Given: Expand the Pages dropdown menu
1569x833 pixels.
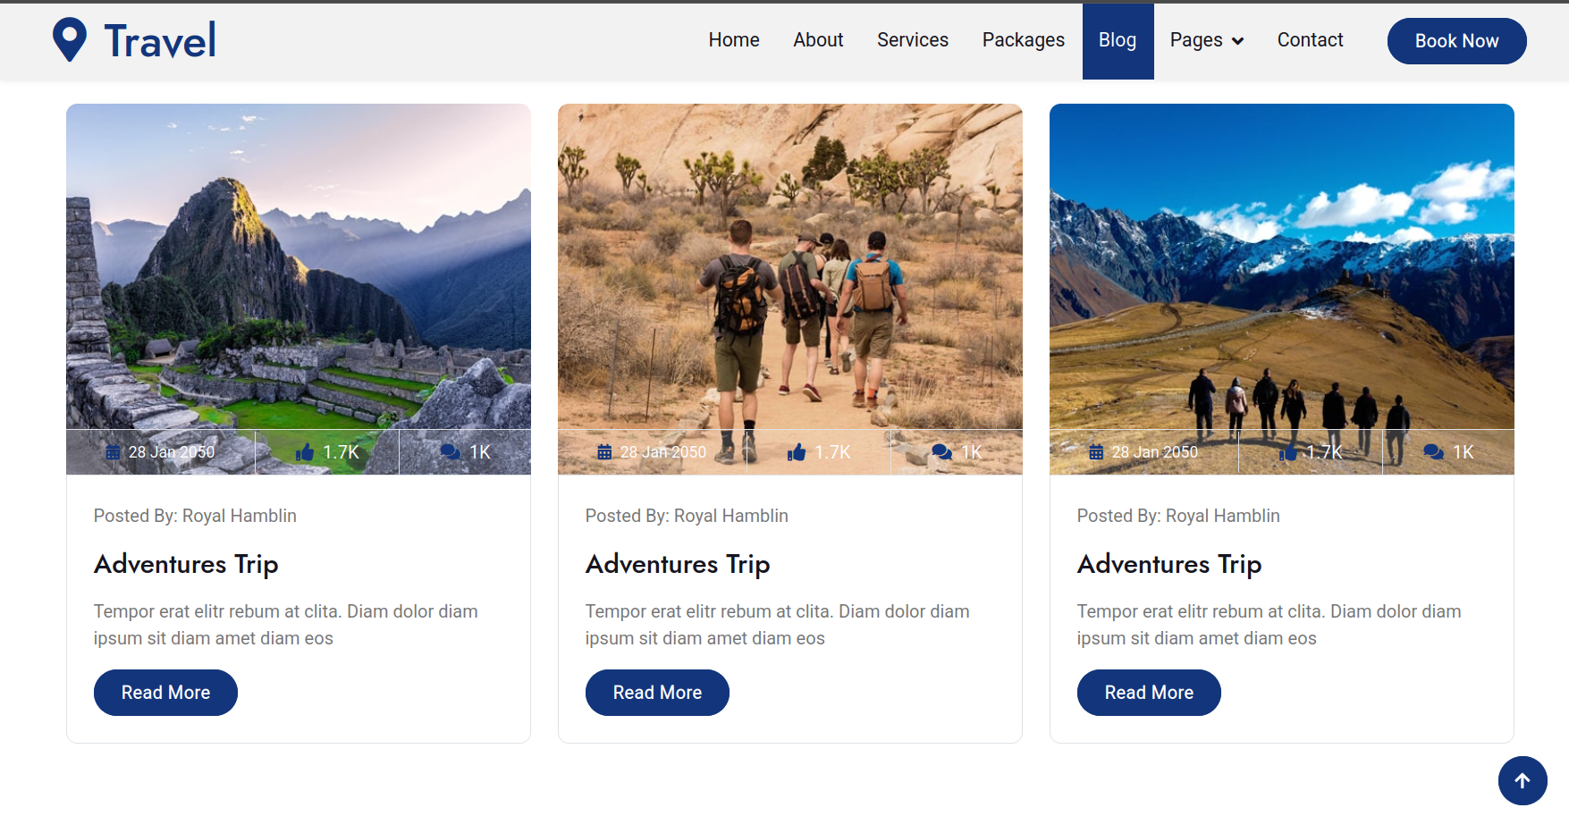Looking at the screenshot, I should (1205, 40).
